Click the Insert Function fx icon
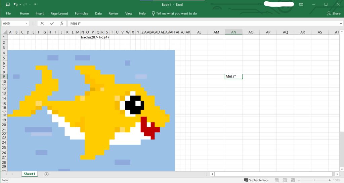Image resolution: width=344 pixels, height=183 pixels. coord(61,24)
